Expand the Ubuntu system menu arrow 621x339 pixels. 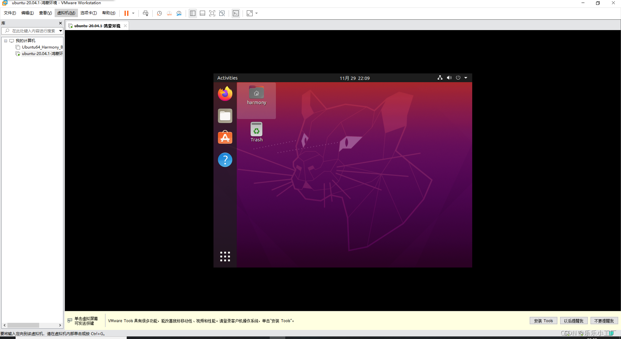(466, 78)
